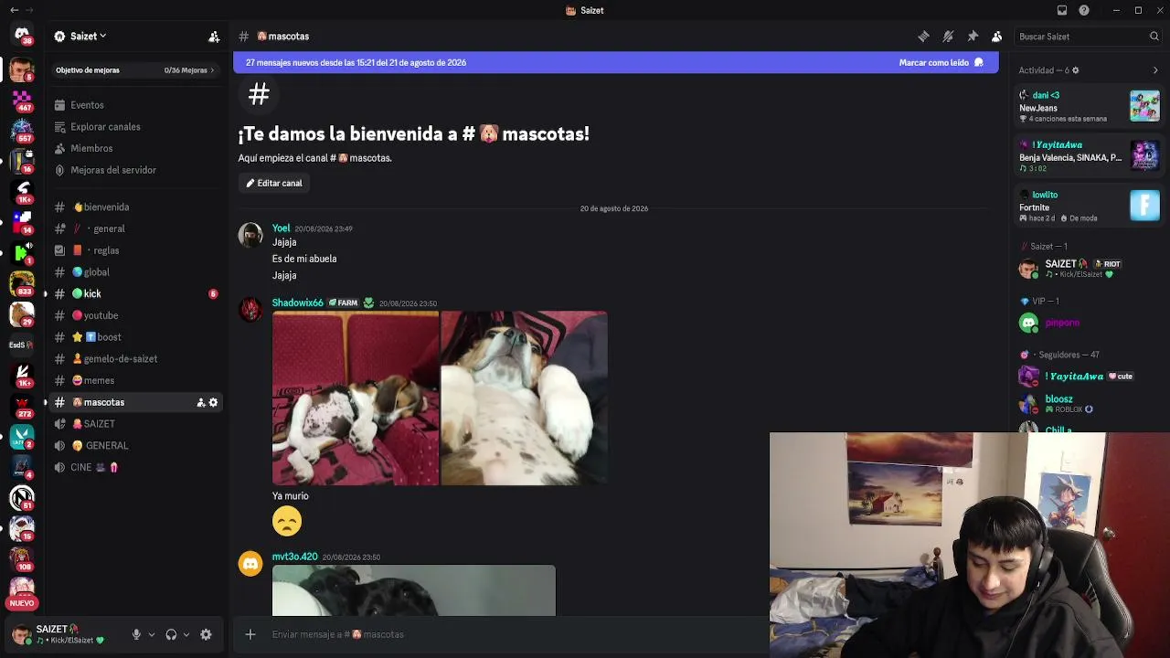Open the kick channel
Image resolution: width=1170 pixels, height=658 pixels.
pos(135,293)
